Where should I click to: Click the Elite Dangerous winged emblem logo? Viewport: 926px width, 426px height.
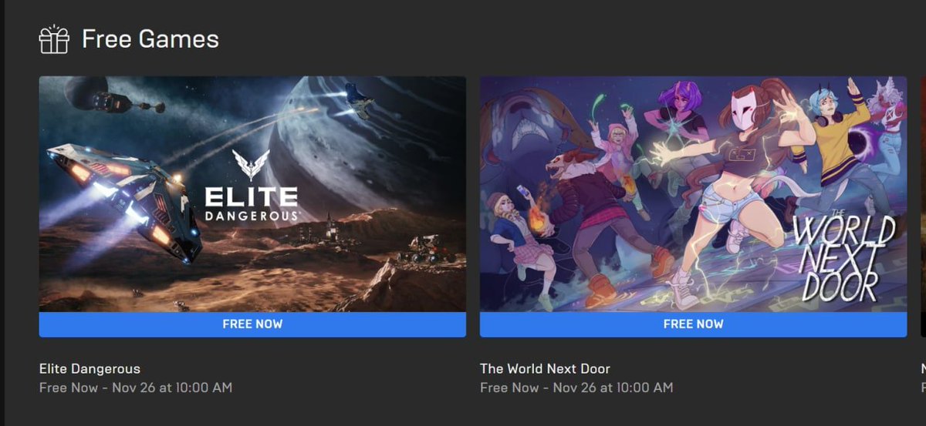click(x=252, y=165)
